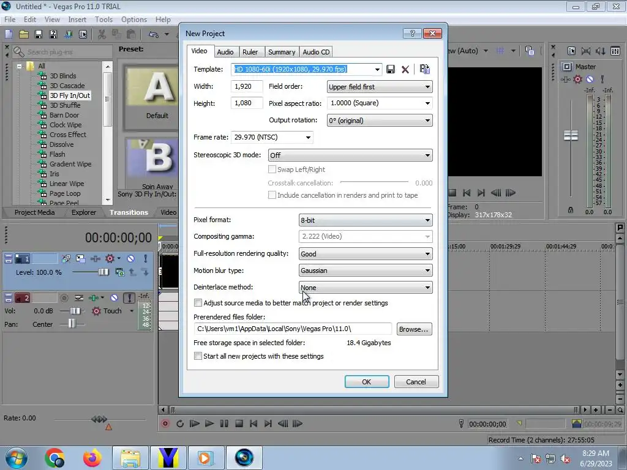Screen dimensions: 627x470
Task: Open the Pixel aspect ratio dropdown
Action: (380, 103)
